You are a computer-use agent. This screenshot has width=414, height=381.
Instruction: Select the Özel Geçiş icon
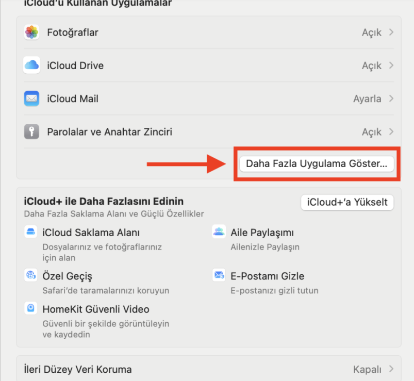tap(30, 276)
